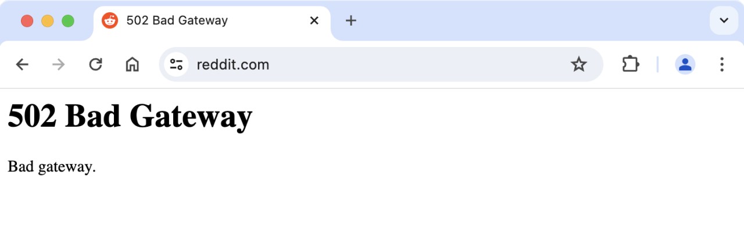Go back to the previous page
This screenshot has width=744, height=236.
[22, 65]
